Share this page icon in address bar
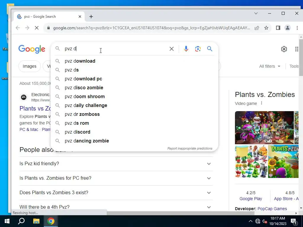303x227 pixels. [x=257, y=28]
